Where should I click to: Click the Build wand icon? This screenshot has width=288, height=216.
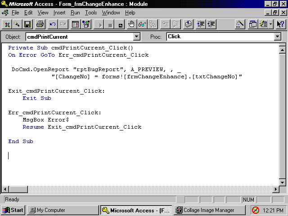pyautogui.click(x=240, y=24)
